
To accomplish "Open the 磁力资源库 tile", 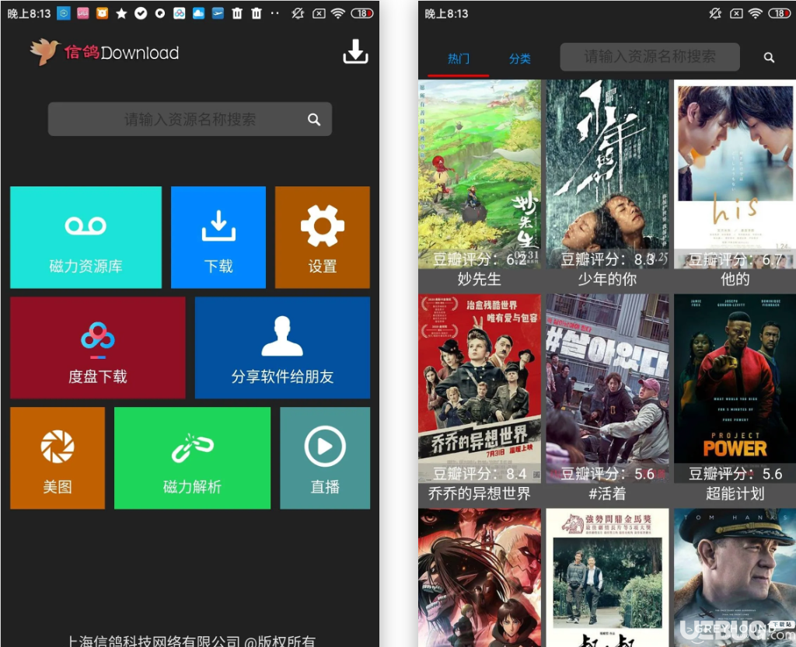I will point(86,238).
